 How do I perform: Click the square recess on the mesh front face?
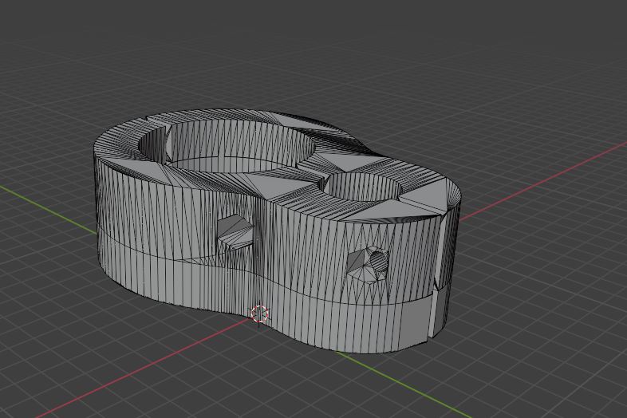tap(235, 233)
